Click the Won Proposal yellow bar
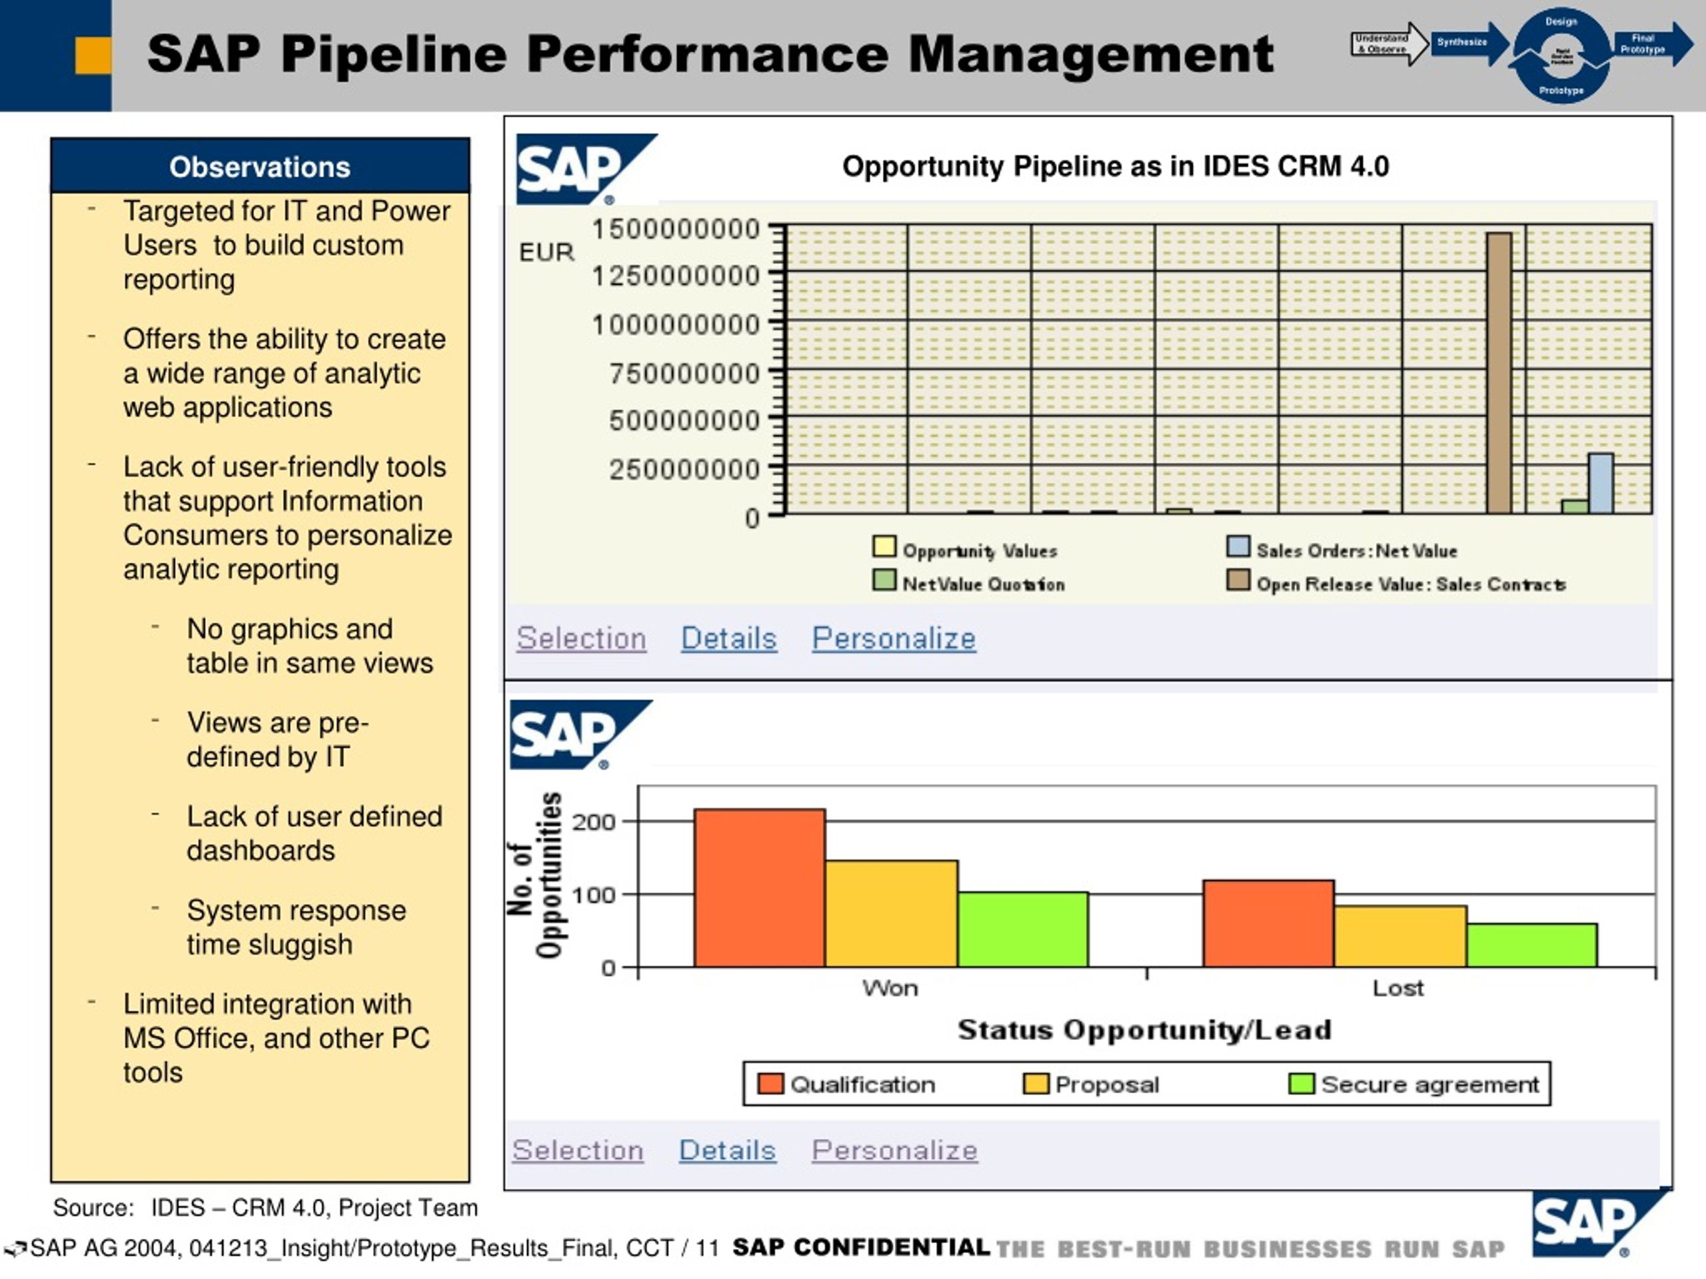1706x1279 pixels. tap(892, 913)
